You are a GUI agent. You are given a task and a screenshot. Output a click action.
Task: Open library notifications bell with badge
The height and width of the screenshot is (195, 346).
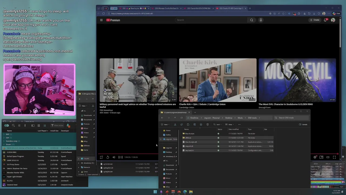68,125
